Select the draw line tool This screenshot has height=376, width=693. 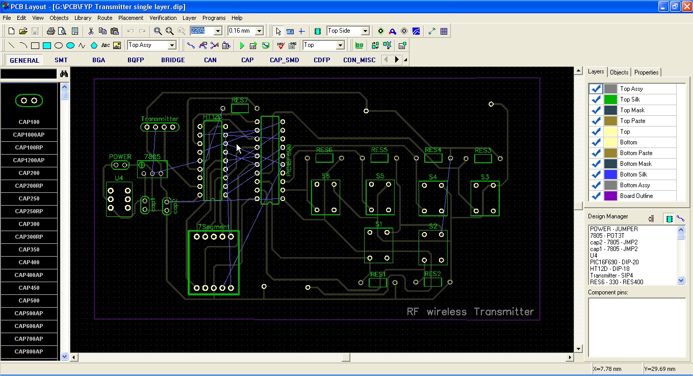(x=11, y=45)
